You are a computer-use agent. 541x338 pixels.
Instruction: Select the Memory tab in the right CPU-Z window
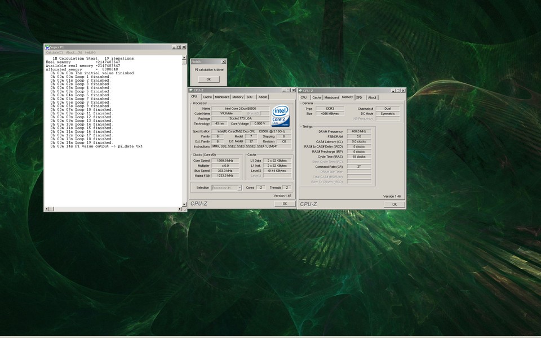348,97
